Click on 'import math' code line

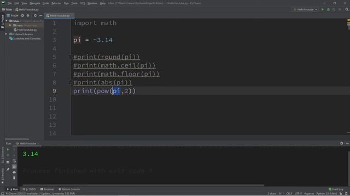tap(95, 23)
